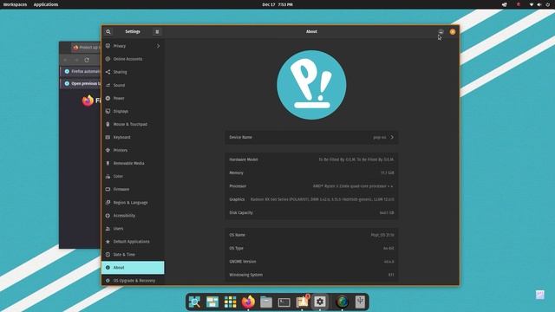
Task: Click the GNOME Version row
Action: (311, 262)
